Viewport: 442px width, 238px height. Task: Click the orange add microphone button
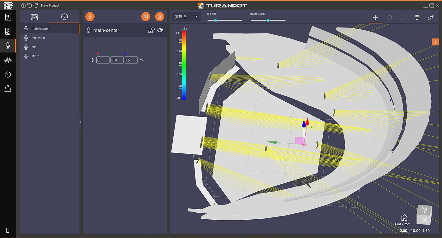pos(90,17)
